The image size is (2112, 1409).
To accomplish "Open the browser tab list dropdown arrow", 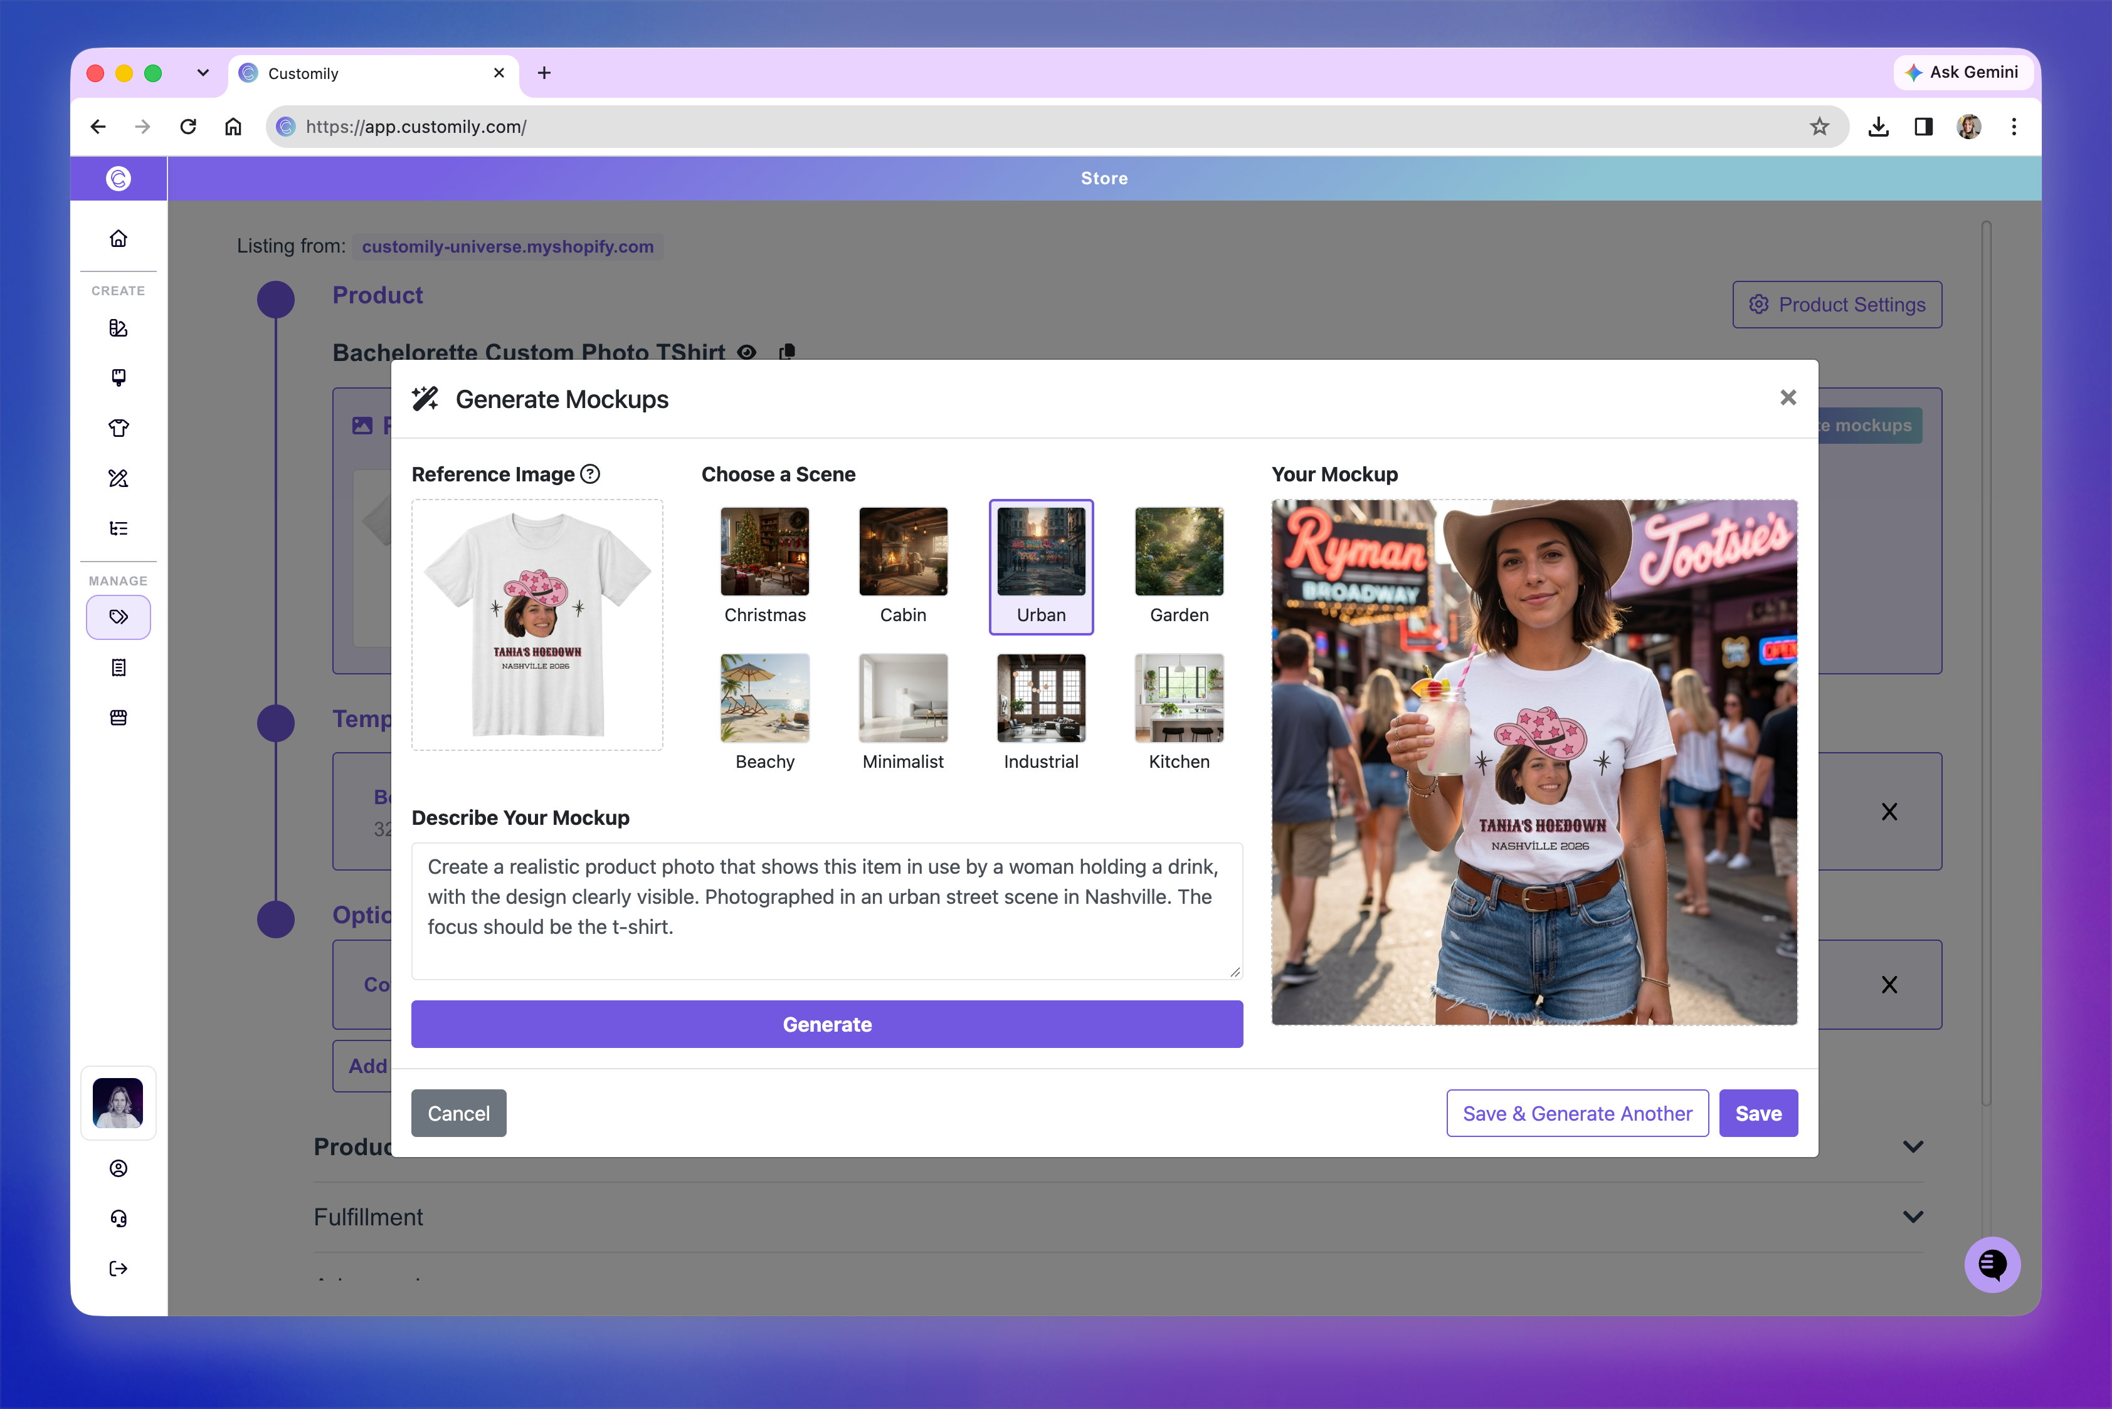I will (203, 73).
